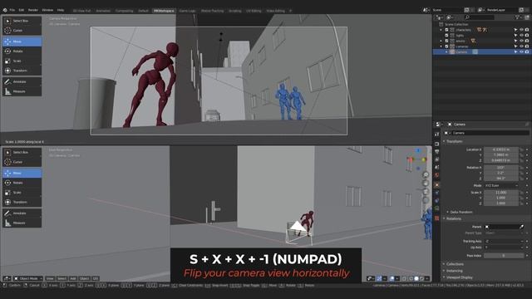Screen dimensions: 532x299
Task: Switch to the UV Editing workspace tab
Action: tap(254, 11)
